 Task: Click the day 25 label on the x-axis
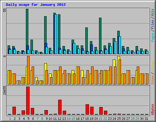coord(119,119)
